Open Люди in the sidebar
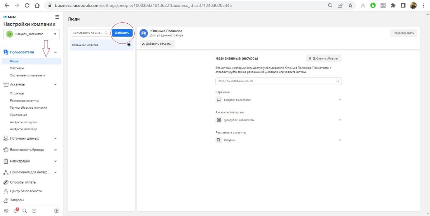This screenshot has height=216, width=430. click(32, 61)
